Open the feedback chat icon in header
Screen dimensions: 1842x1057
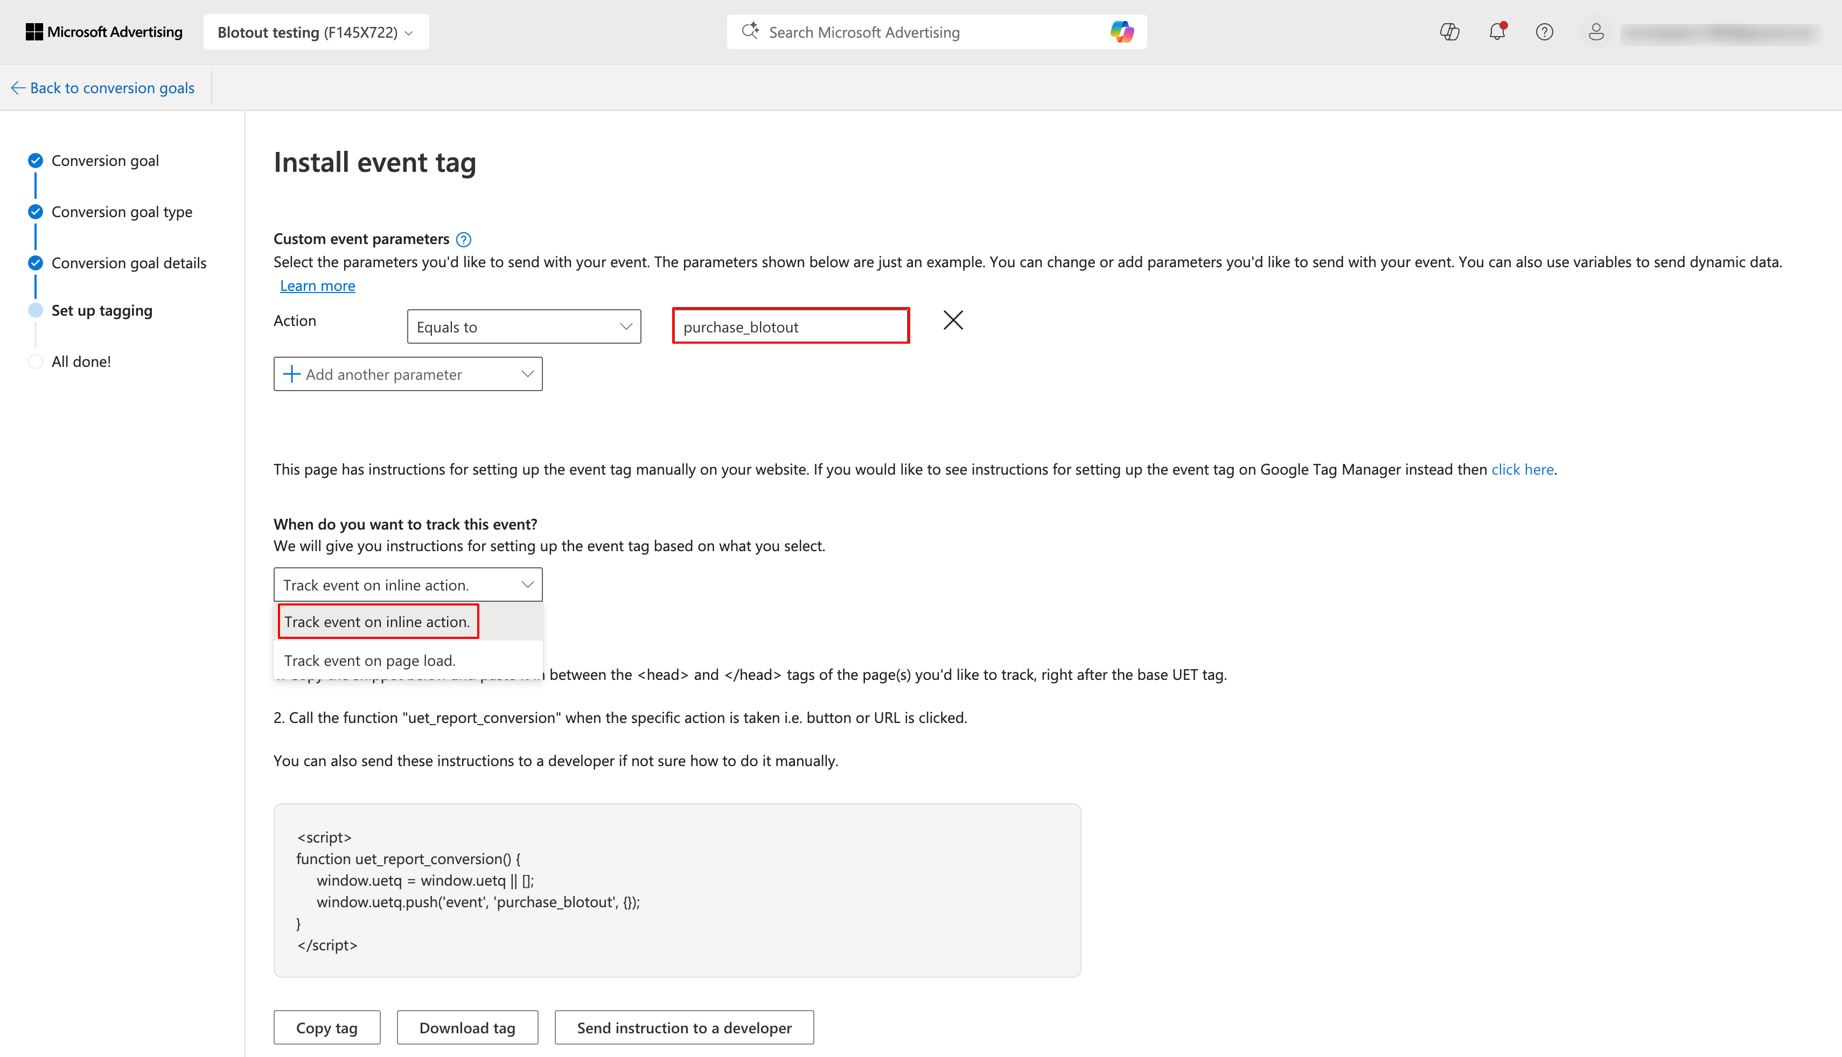click(1449, 32)
